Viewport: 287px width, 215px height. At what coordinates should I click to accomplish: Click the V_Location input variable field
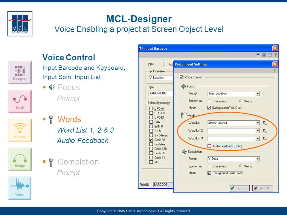tap(161, 78)
